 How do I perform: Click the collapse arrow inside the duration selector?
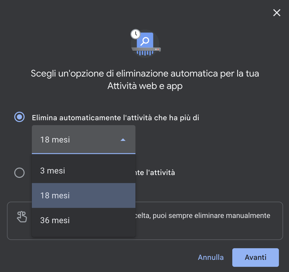coord(123,140)
